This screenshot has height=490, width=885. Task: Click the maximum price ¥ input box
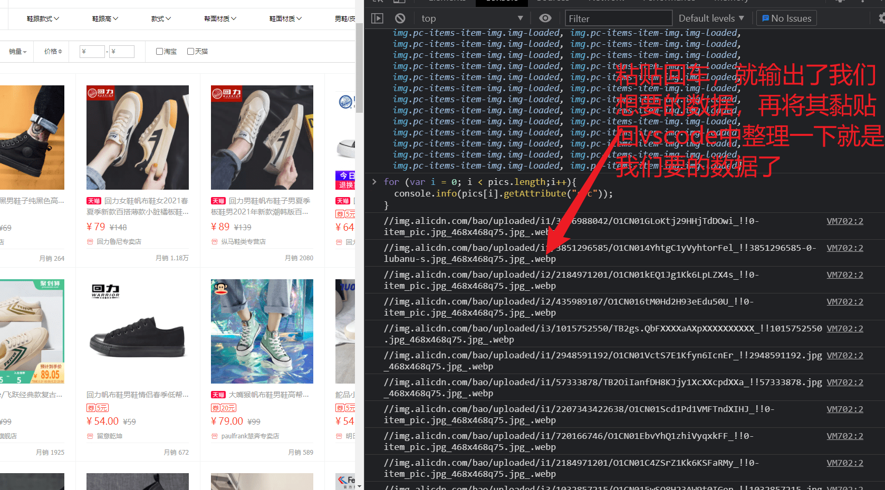click(122, 52)
